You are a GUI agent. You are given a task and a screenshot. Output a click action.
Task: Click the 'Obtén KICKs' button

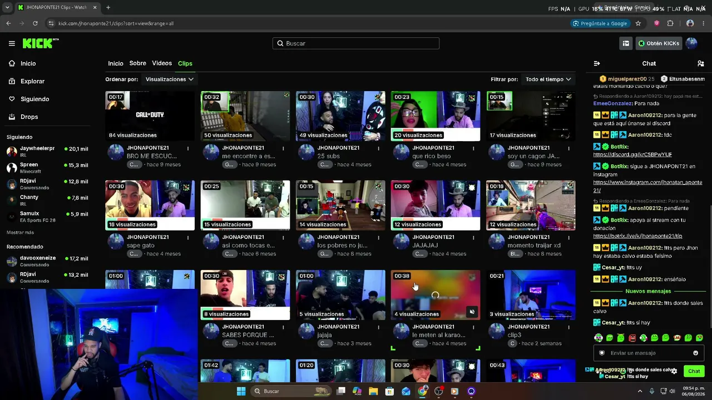659,43
